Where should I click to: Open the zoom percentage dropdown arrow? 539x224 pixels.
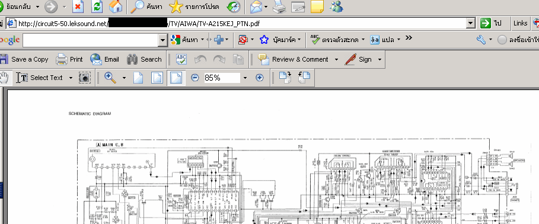click(x=245, y=78)
